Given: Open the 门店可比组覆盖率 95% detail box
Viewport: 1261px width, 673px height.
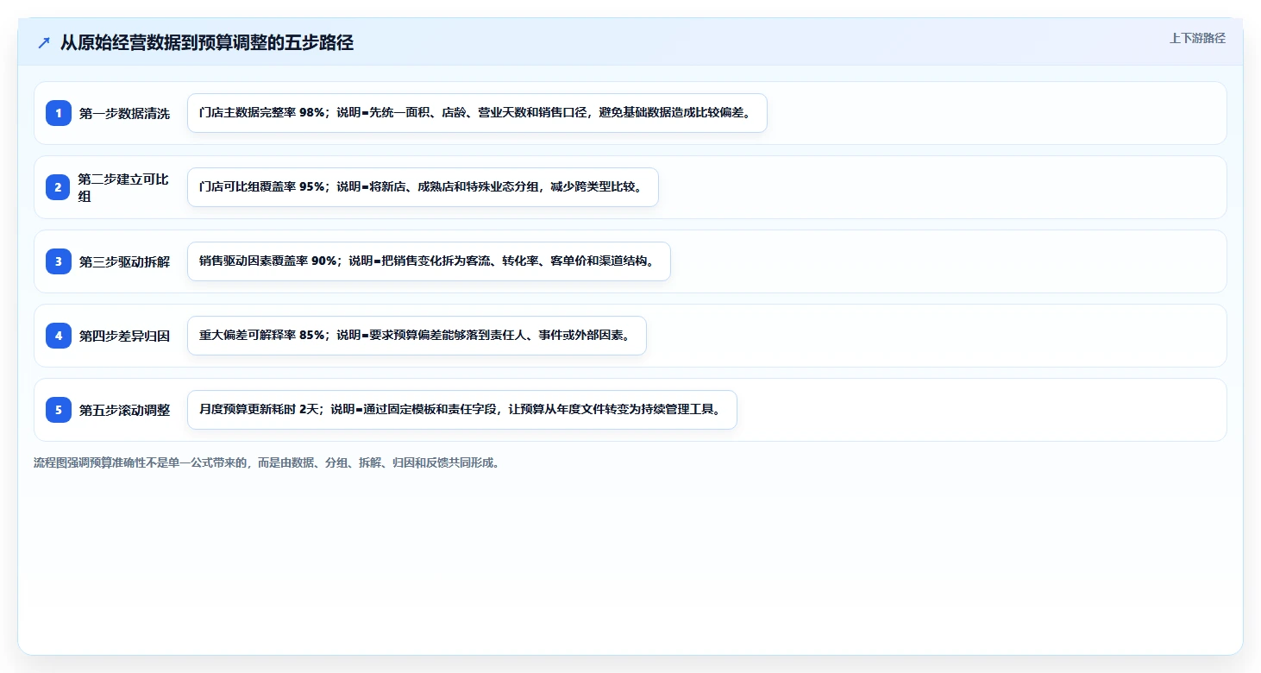Looking at the screenshot, I should [423, 187].
